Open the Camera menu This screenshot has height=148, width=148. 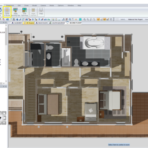click(43, 5)
